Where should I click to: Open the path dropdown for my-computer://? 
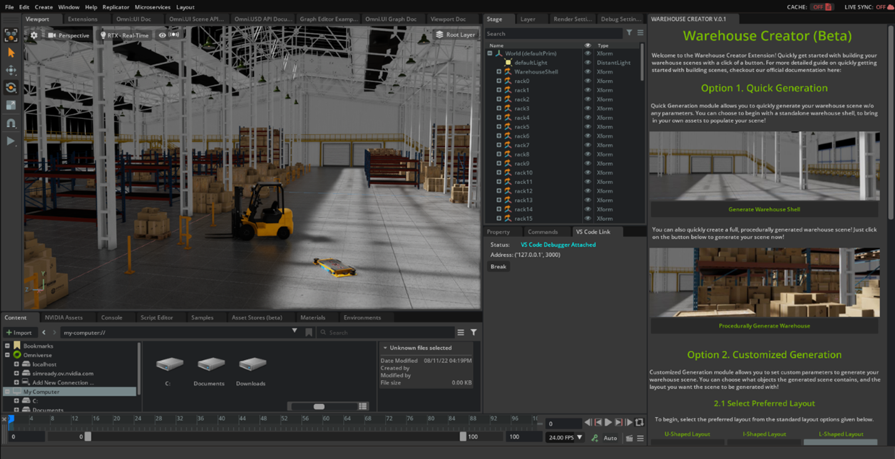[x=294, y=331]
